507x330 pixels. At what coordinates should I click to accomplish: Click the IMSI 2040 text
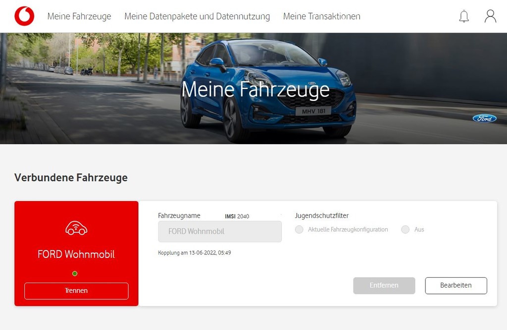click(237, 216)
